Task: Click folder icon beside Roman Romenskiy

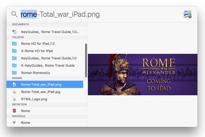Action: click(x=14, y=73)
